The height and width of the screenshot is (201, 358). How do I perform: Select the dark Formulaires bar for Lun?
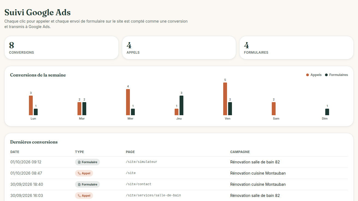tap(36, 112)
